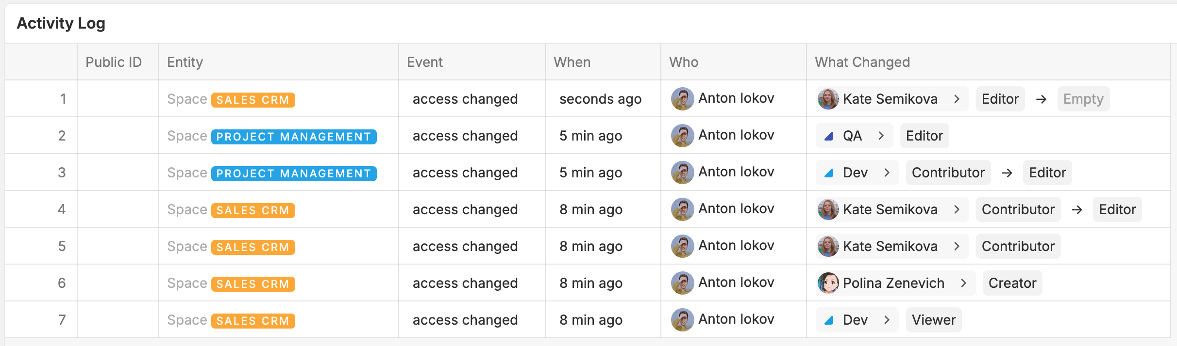Expand chevron next to Dev in row 3
Screen dimensions: 1177x346
[x=887, y=173]
